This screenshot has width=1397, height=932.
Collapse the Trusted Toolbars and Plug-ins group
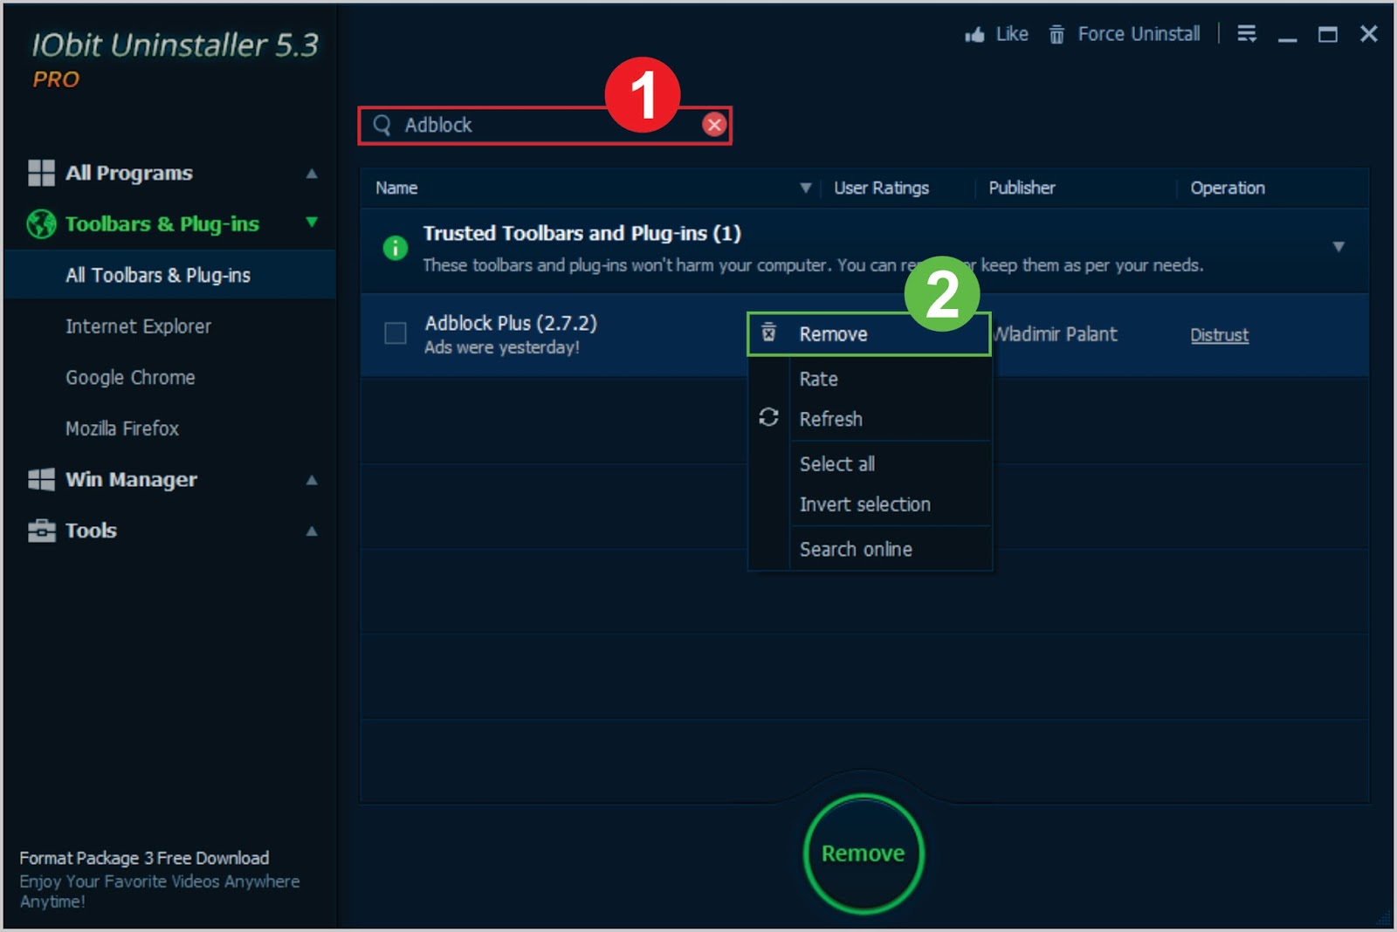pyautogui.click(x=1339, y=247)
